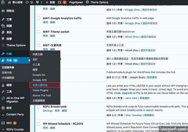Click the WordPress logo icon in admin bar
Image resolution: width=188 pixels, height=132 pixels.
click(x=3, y=2)
